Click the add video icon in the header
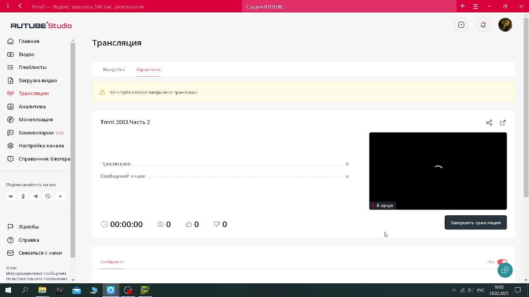The image size is (529, 297). [x=461, y=25]
